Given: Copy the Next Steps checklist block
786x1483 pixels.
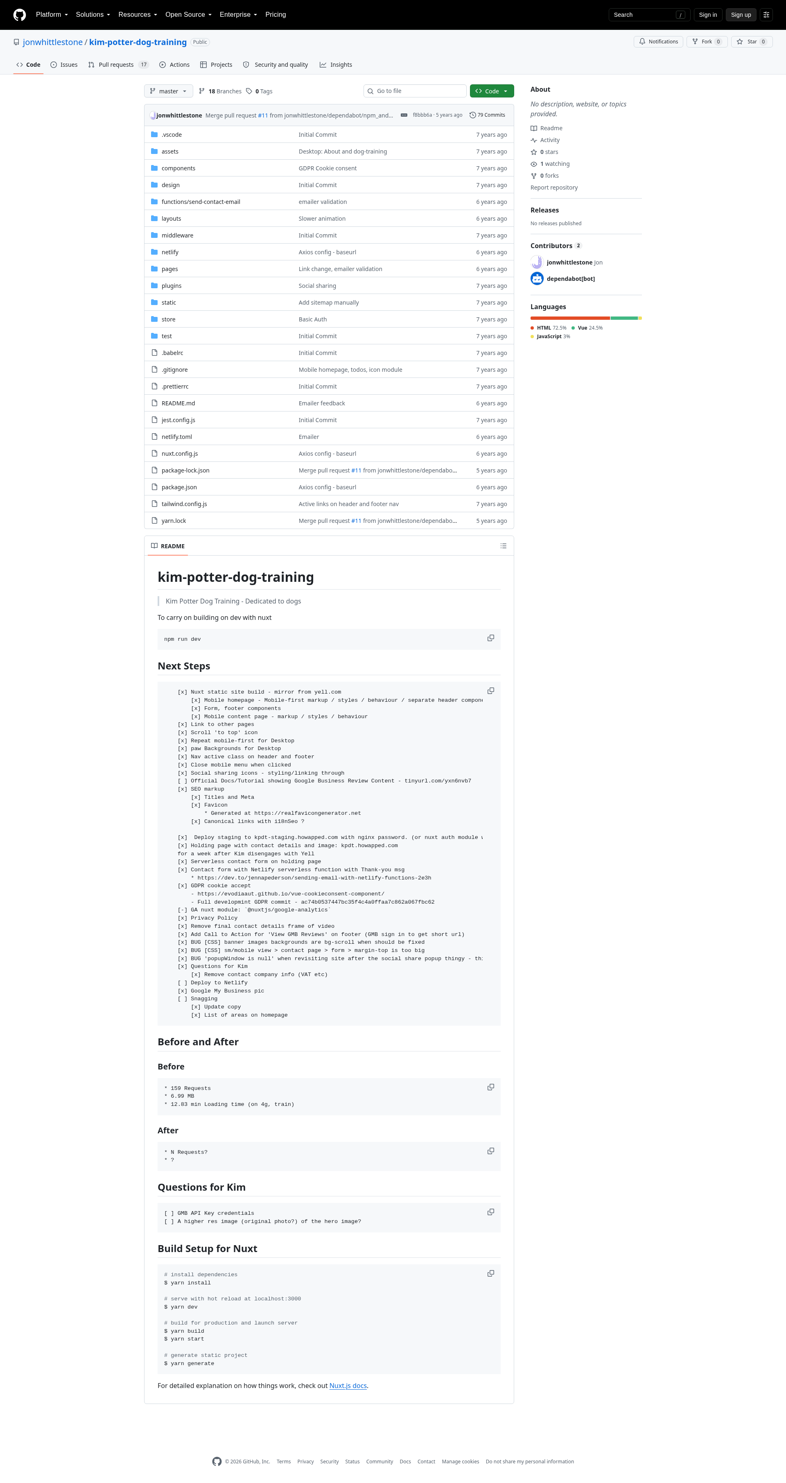Looking at the screenshot, I should tap(491, 690).
